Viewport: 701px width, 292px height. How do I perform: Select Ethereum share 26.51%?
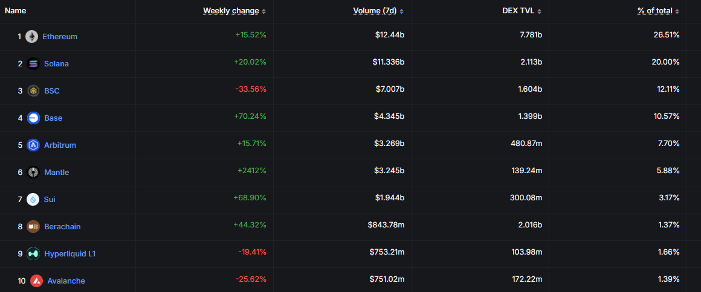pyautogui.click(x=667, y=35)
